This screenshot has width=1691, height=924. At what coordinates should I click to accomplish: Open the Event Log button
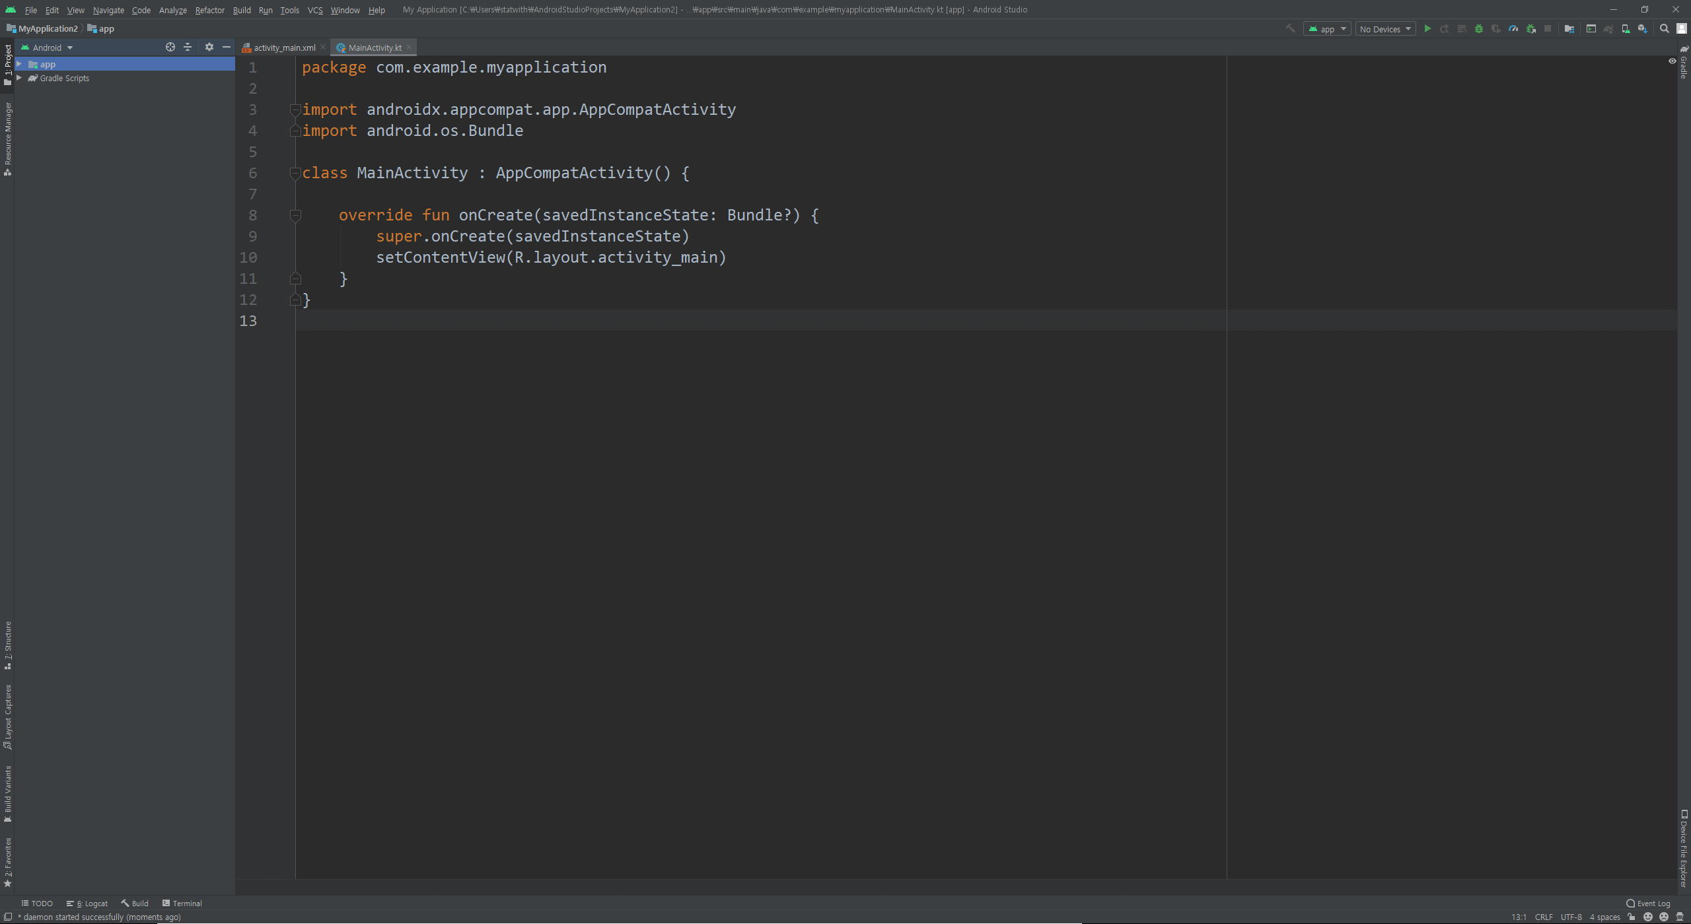point(1648,904)
